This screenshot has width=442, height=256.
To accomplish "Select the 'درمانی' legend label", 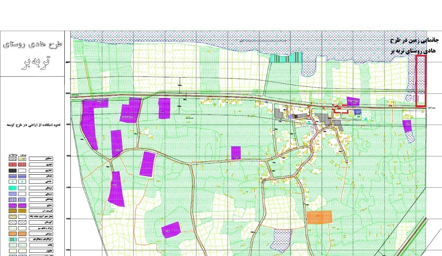I will tap(41, 194).
